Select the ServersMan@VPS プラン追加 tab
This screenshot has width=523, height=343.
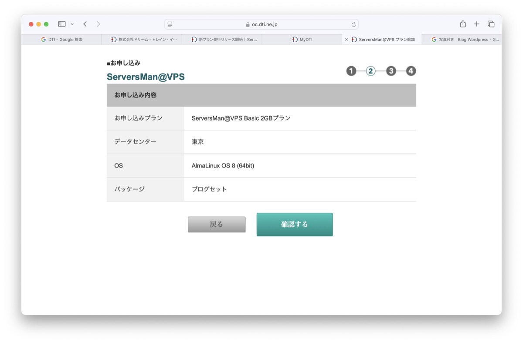coord(382,39)
